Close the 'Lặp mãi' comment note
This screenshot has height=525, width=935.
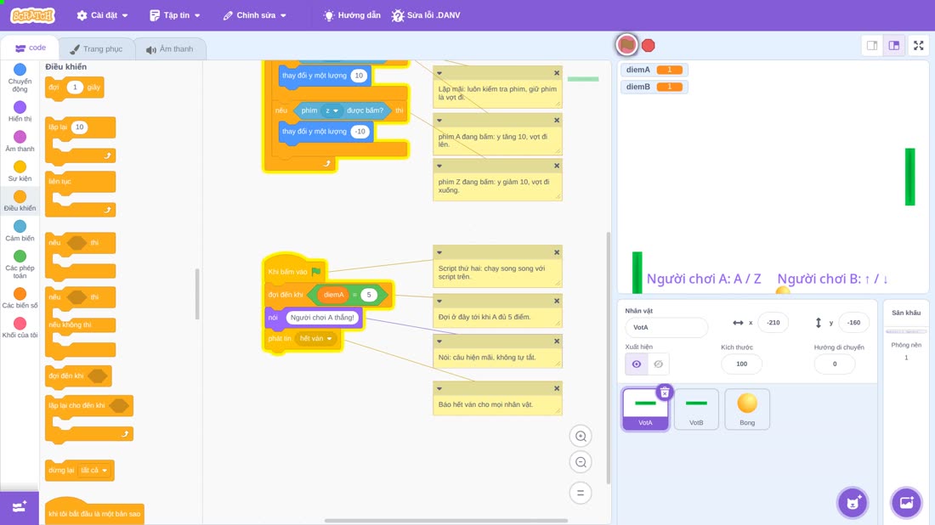coord(557,73)
